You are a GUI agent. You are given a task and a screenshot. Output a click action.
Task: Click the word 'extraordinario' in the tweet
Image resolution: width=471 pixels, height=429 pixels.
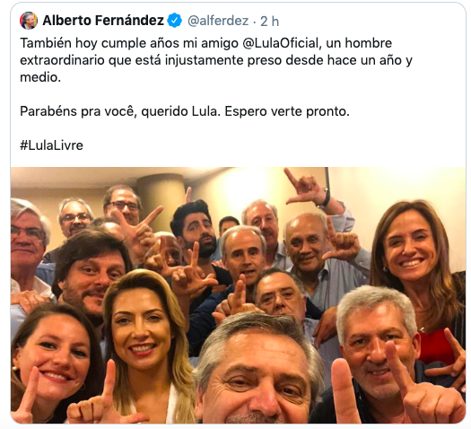(x=63, y=60)
